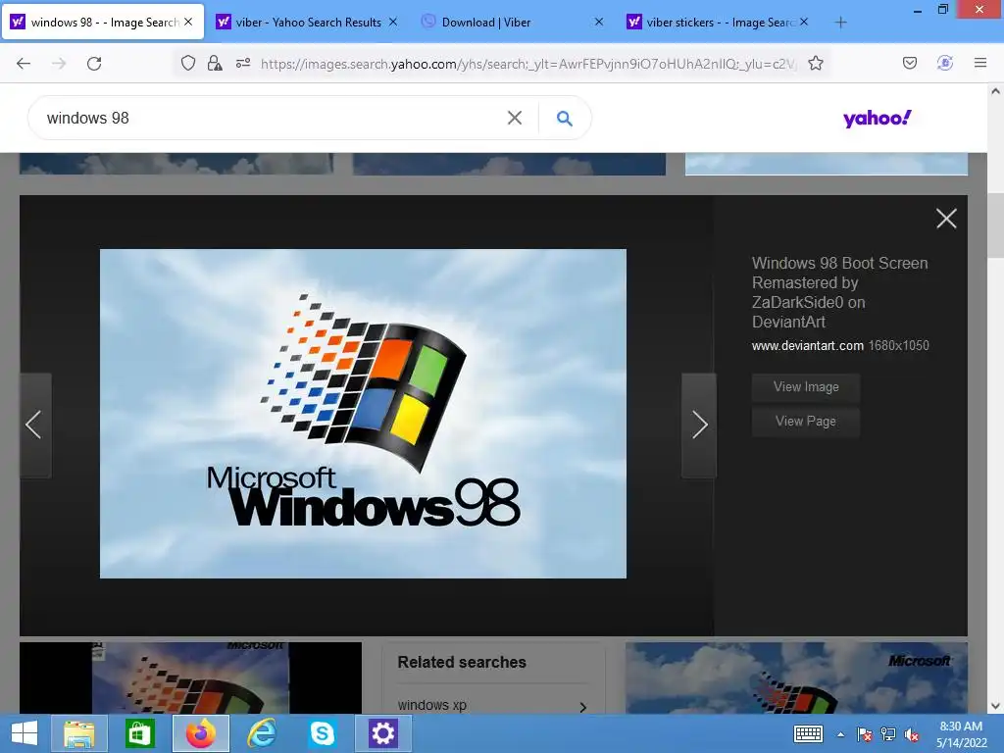Open the Firefox application menu
Image resolution: width=1004 pixels, height=753 pixels.
[980, 64]
